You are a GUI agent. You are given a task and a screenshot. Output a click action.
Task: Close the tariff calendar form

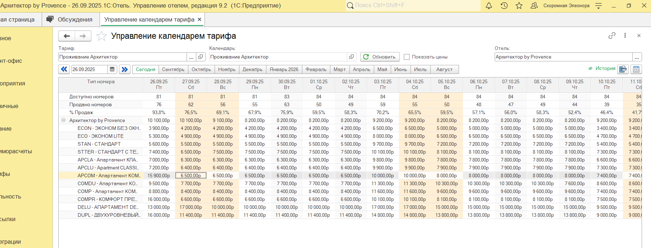coord(639,36)
